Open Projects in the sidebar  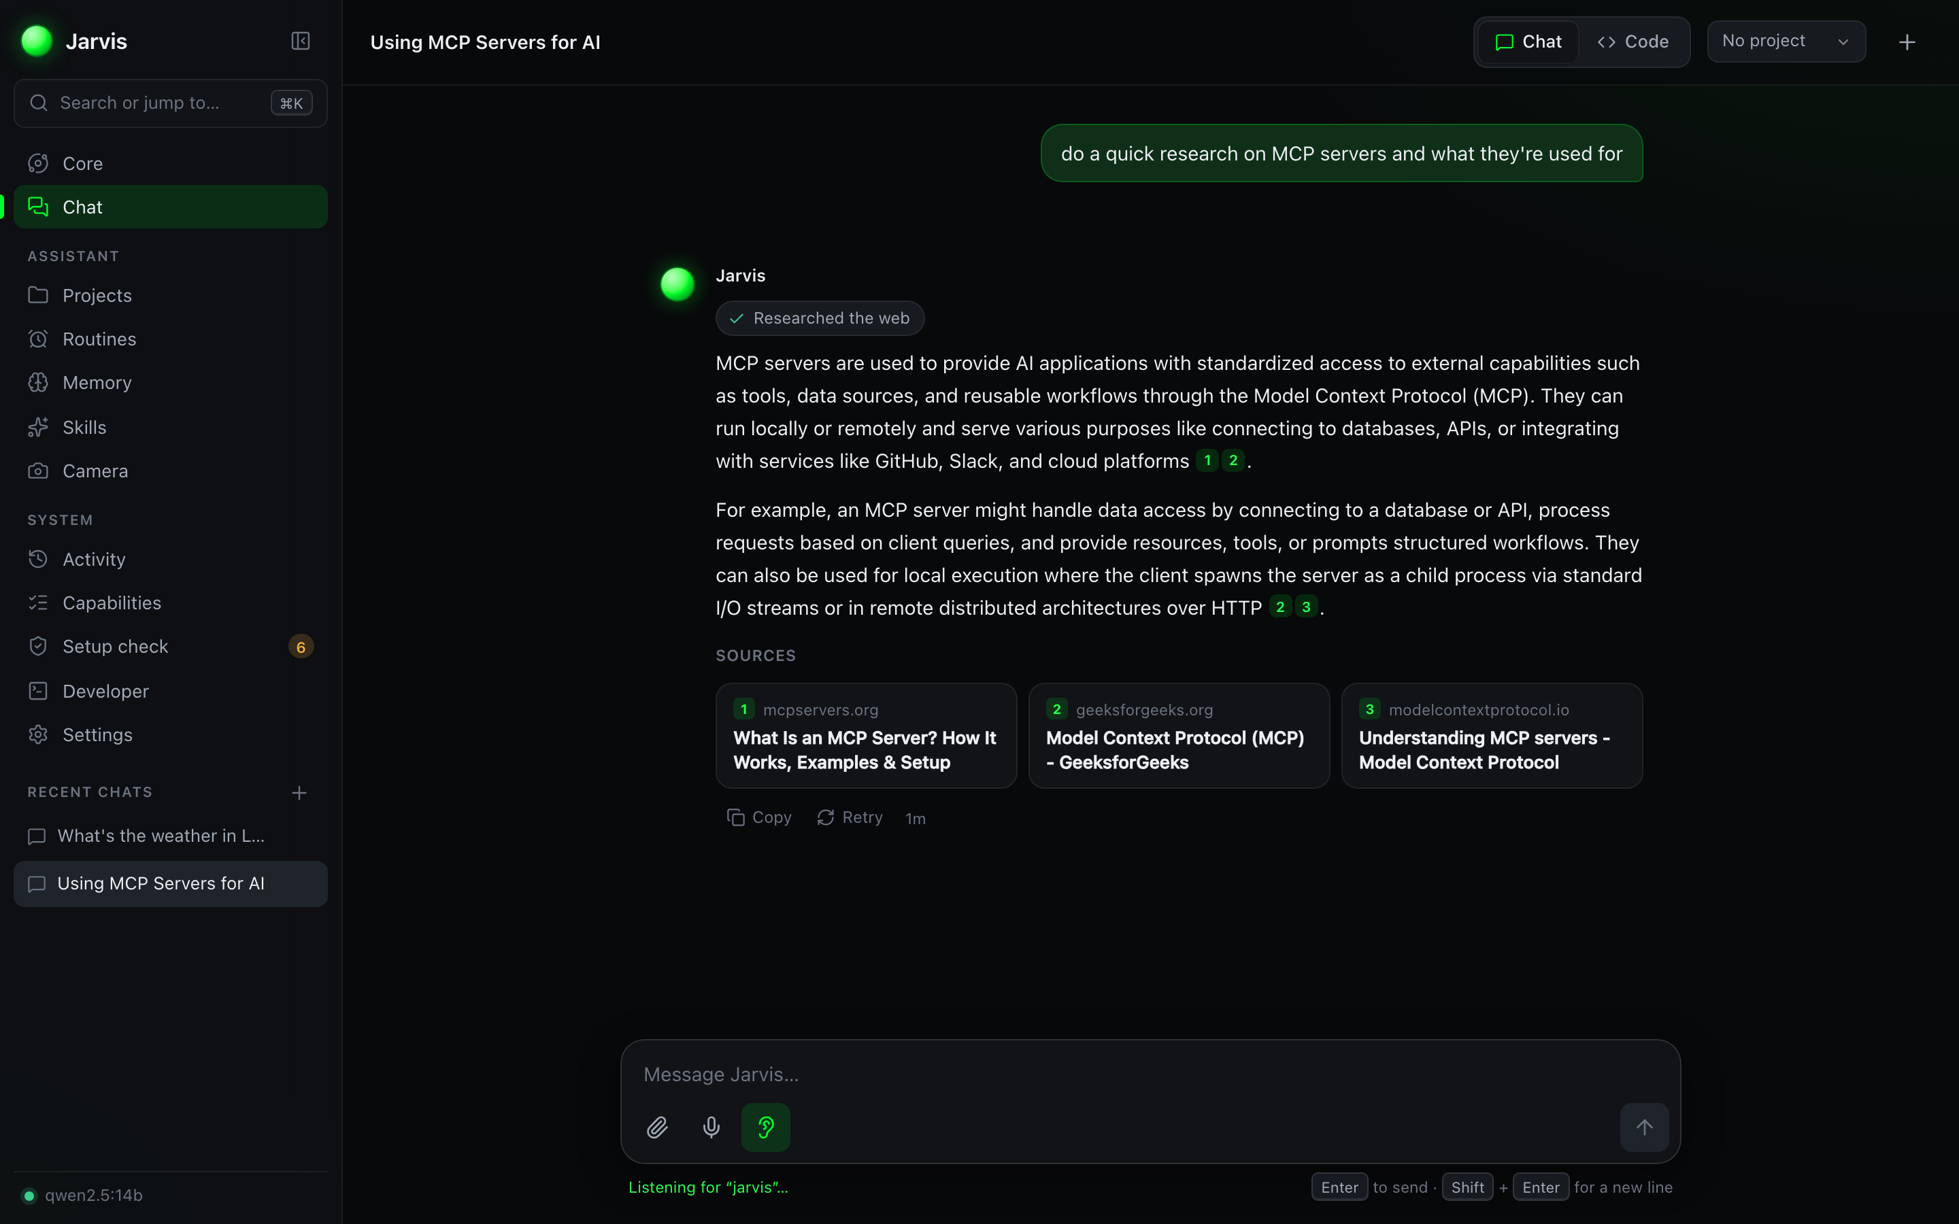click(x=171, y=296)
